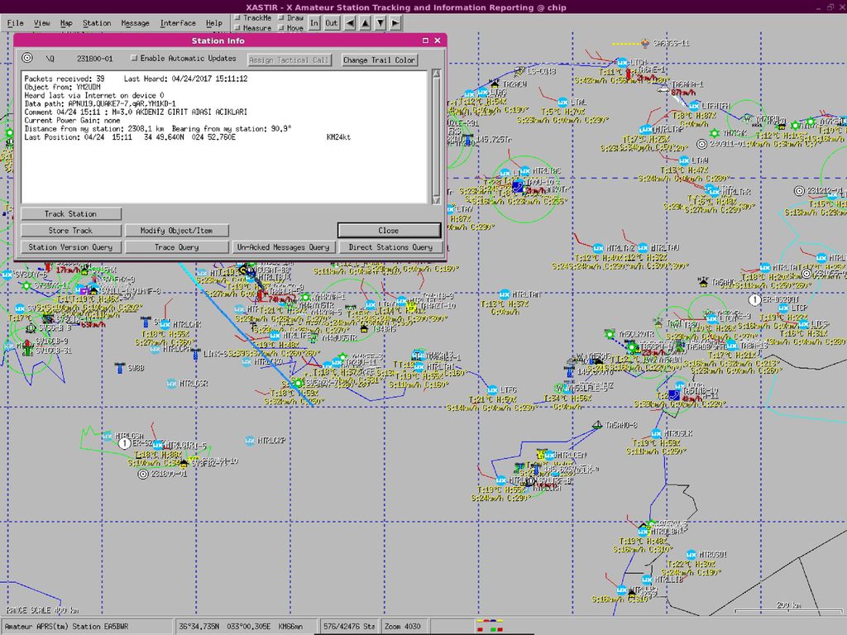The image size is (847, 635).
Task: Select weather station HTRLCGR on map
Action: click(172, 384)
